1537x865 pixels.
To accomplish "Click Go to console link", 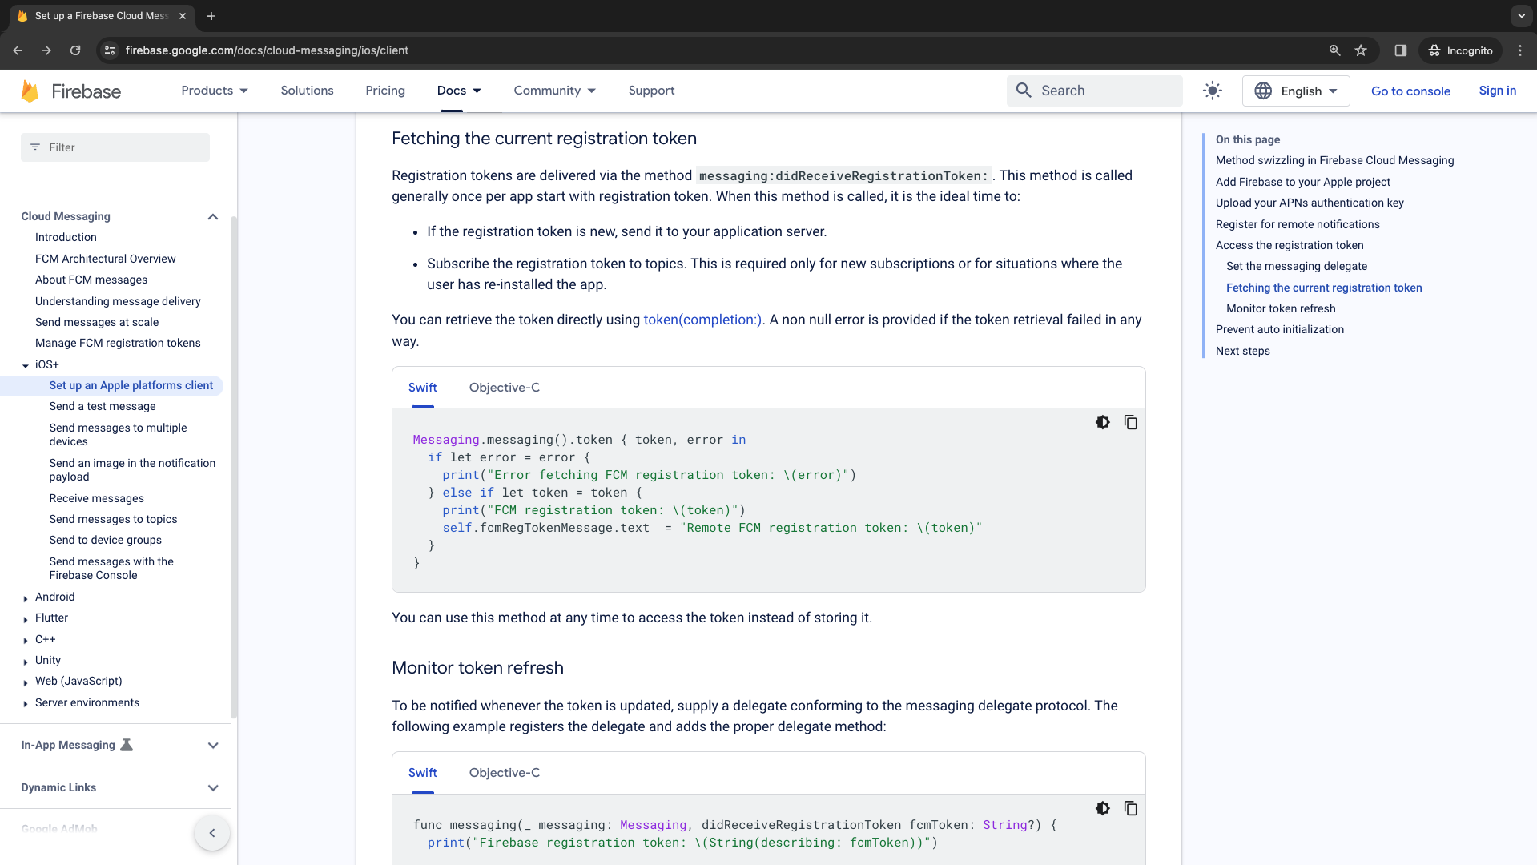I will (1410, 91).
